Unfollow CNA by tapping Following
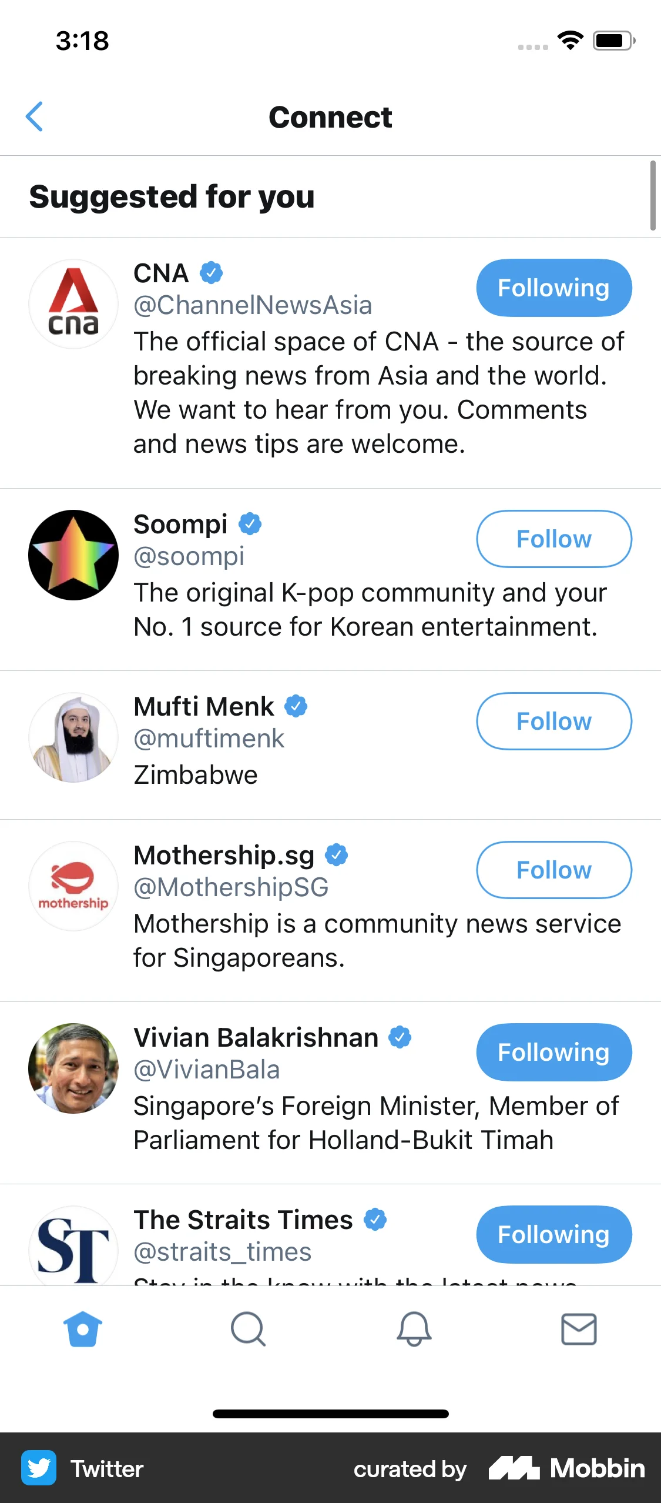The height and width of the screenshot is (1503, 661). [x=553, y=288]
